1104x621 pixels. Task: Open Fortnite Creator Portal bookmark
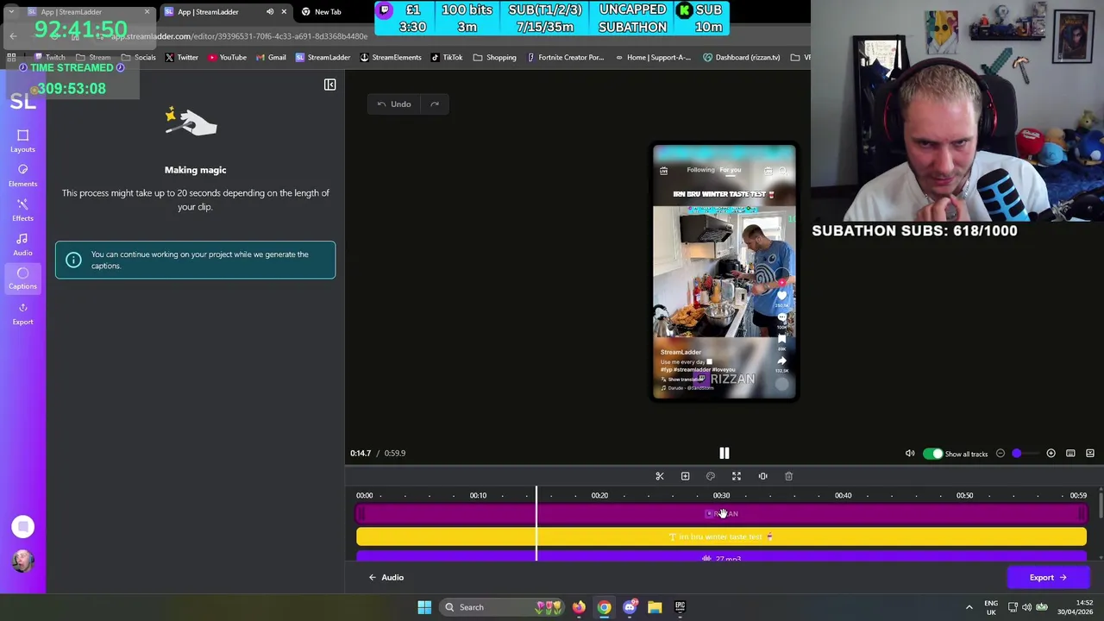point(565,58)
